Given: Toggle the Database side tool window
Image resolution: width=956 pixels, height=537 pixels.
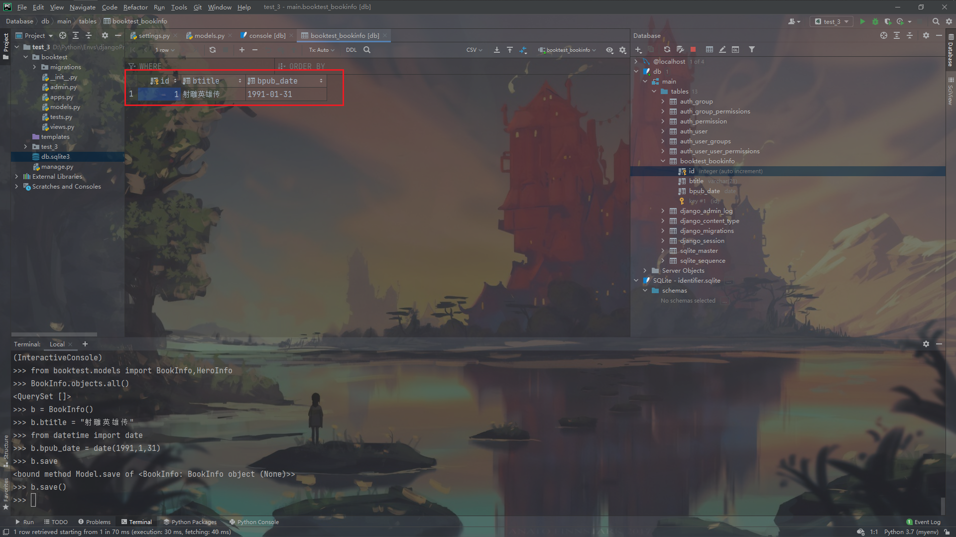Looking at the screenshot, I should pyautogui.click(x=951, y=50).
